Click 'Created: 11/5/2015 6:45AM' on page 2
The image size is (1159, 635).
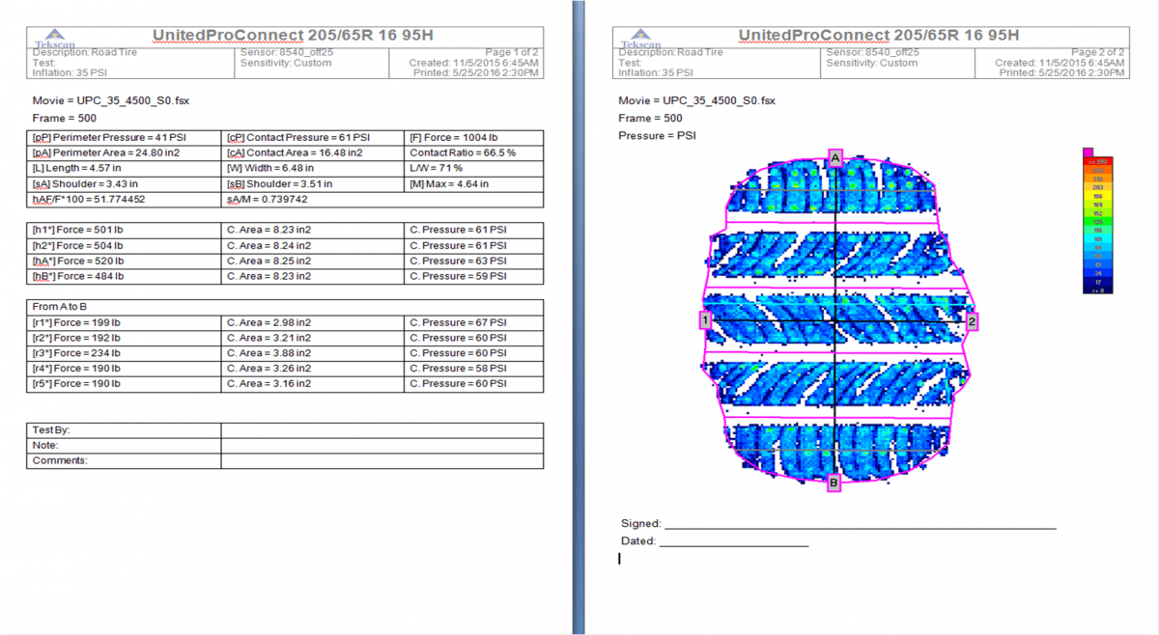pyautogui.click(x=1061, y=63)
